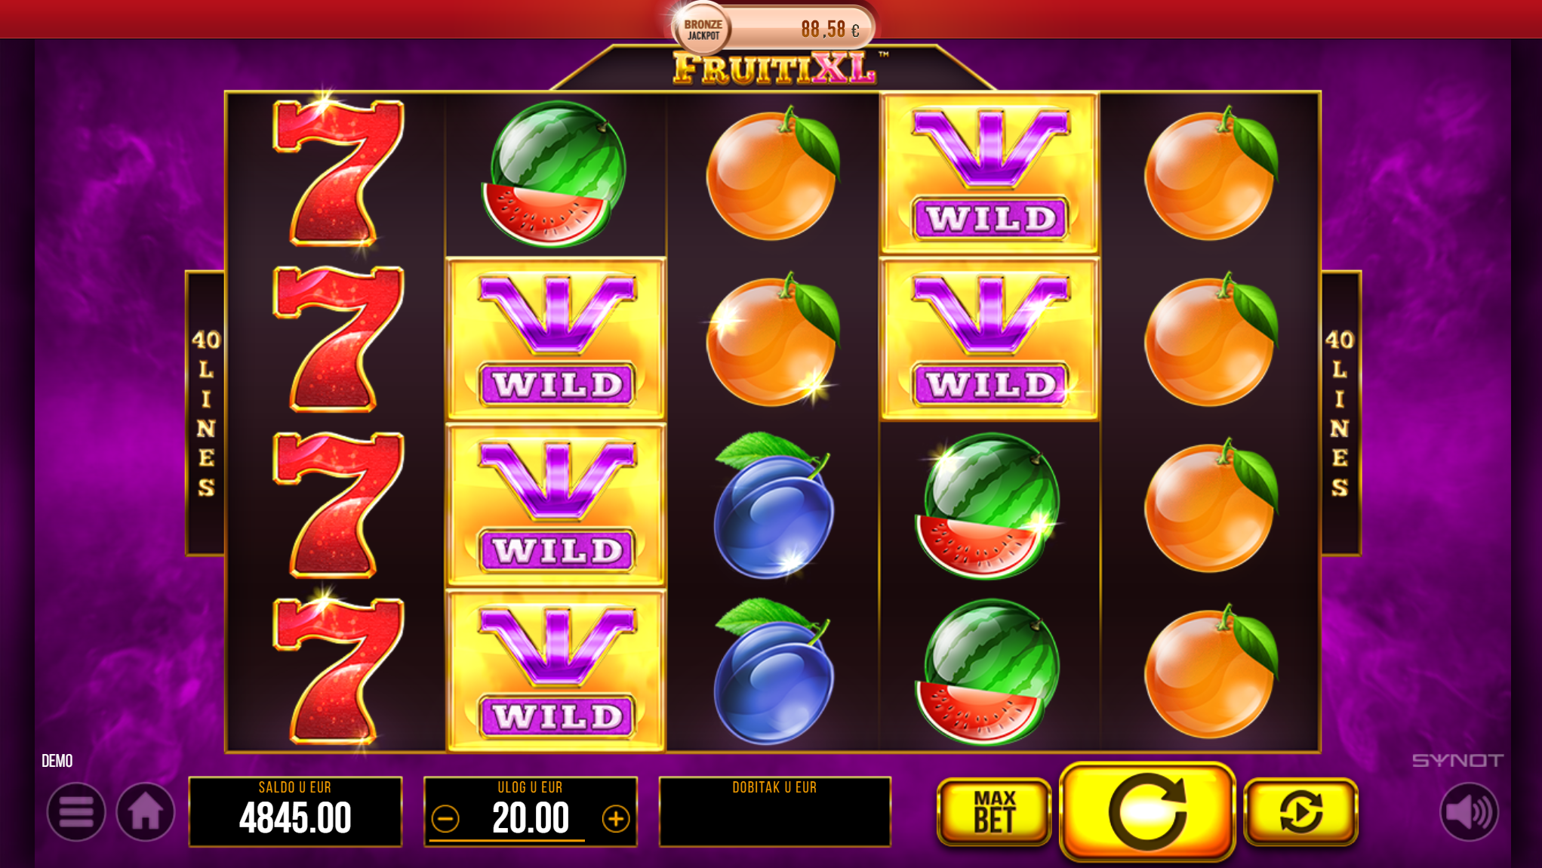Go to the home lobby
The height and width of the screenshot is (868, 1542).
[x=146, y=812]
